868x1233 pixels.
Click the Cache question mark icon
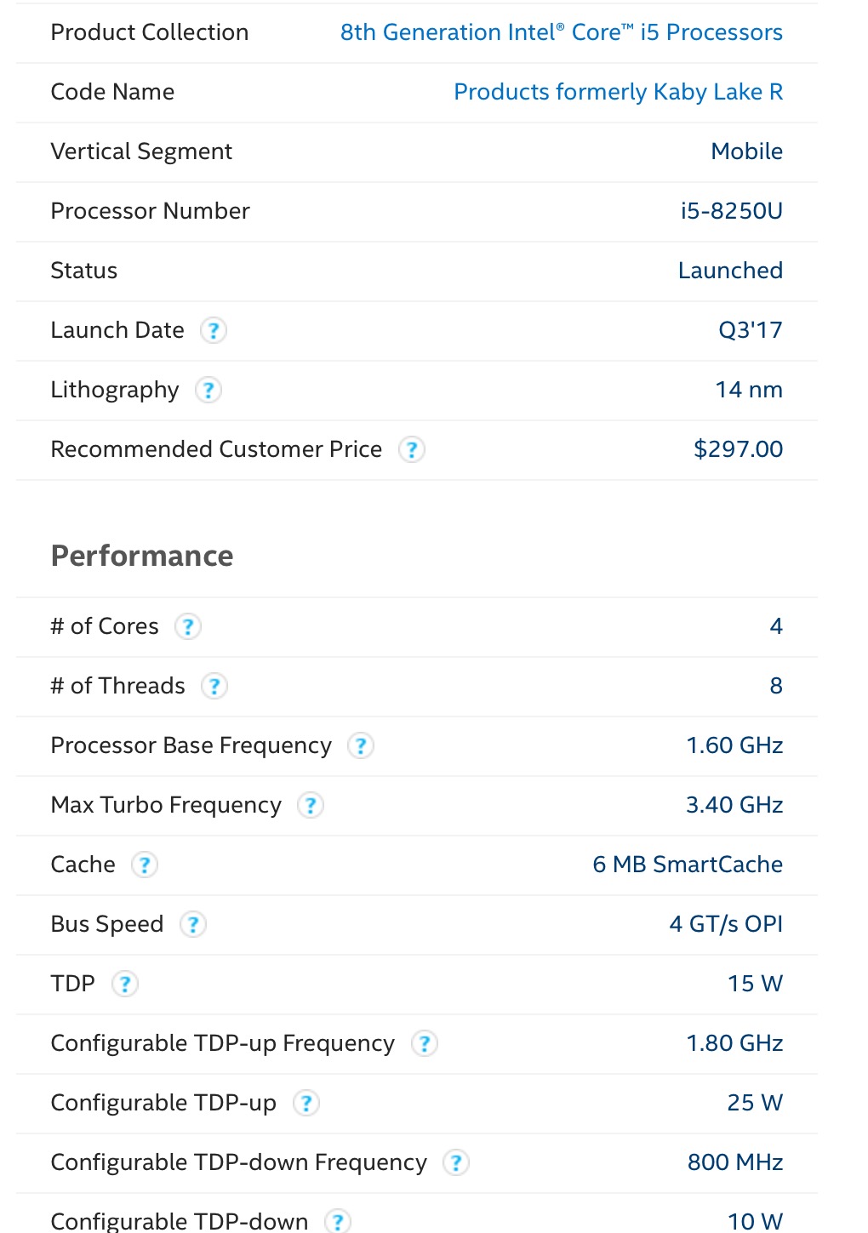pyautogui.click(x=145, y=865)
